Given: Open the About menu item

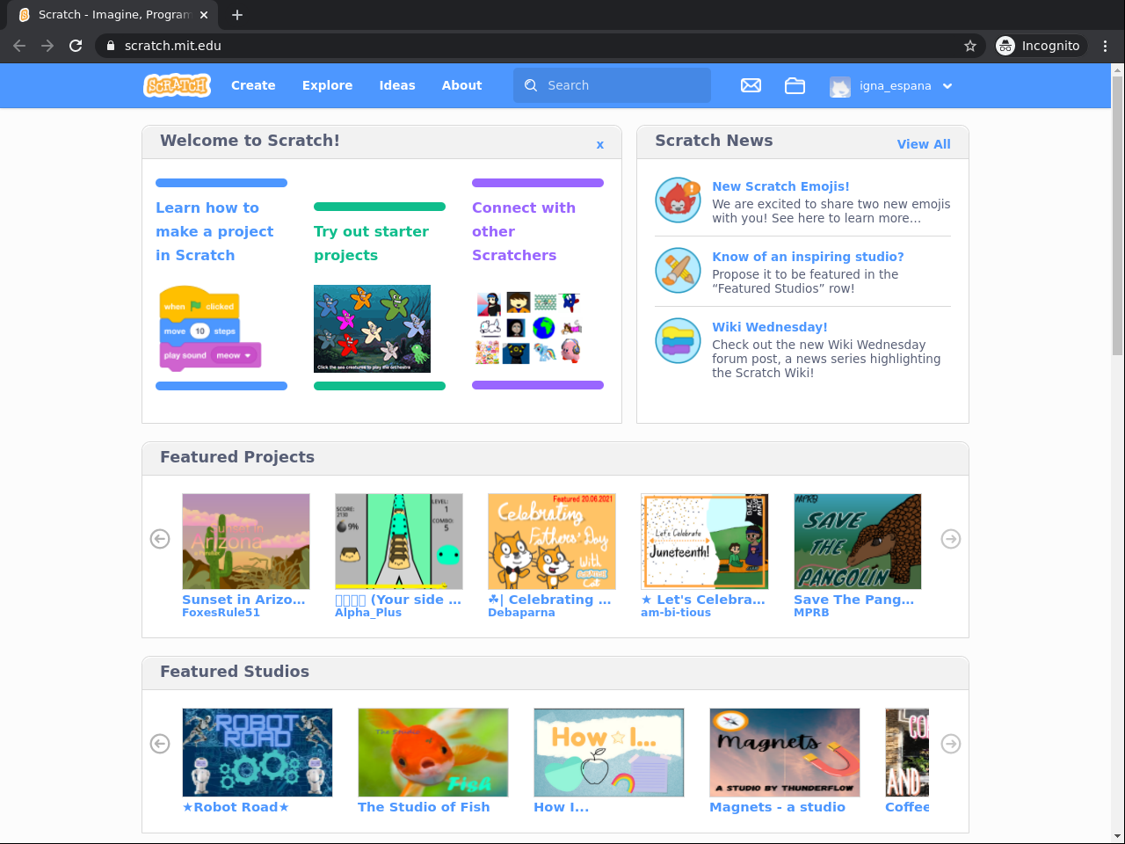Looking at the screenshot, I should tap(461, 85).
